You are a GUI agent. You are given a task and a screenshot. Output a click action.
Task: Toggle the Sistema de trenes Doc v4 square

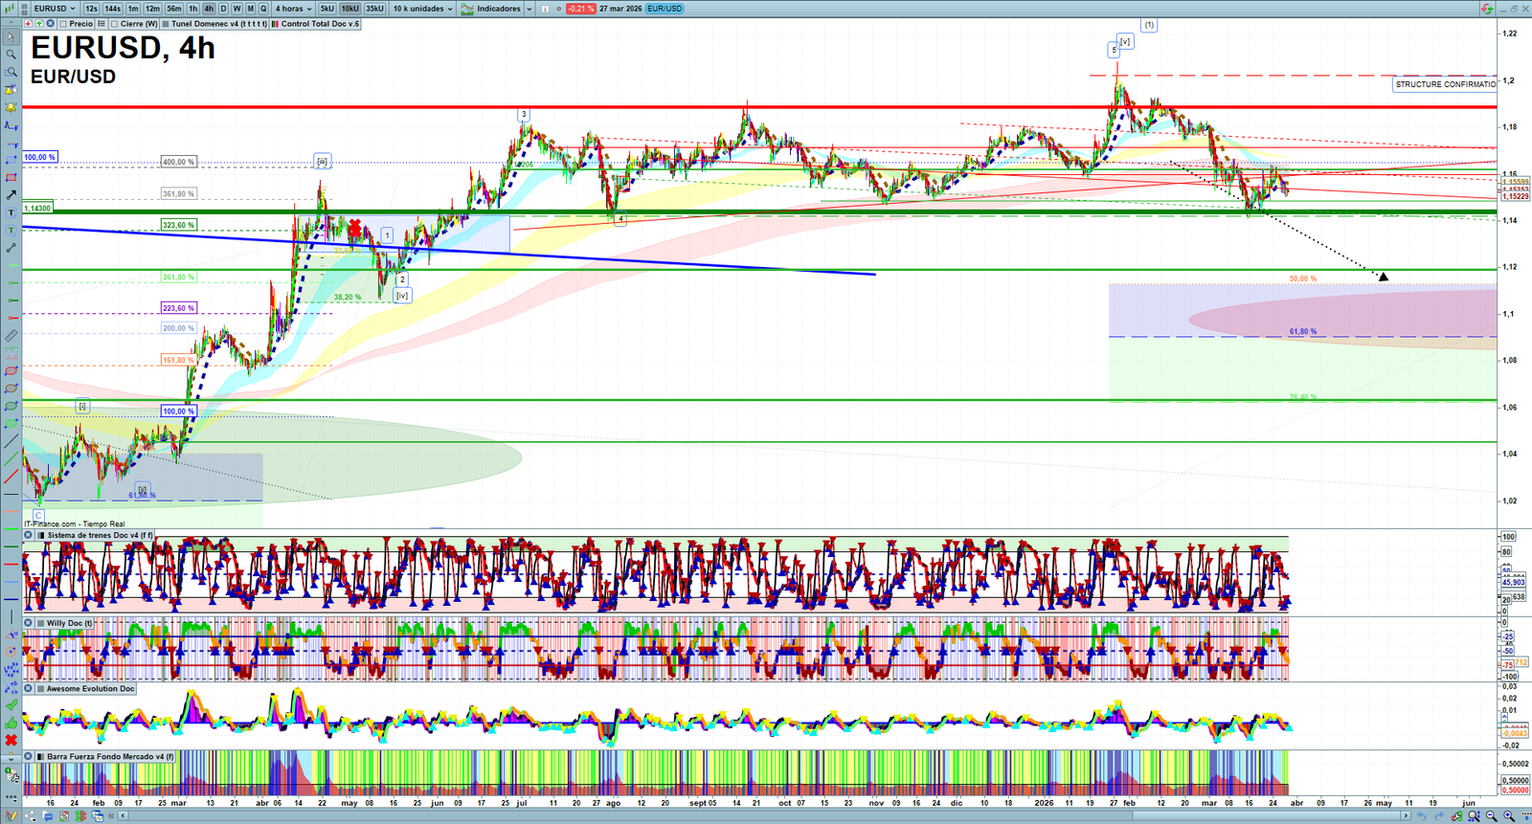pyautogui.click(x=40, y=536)
